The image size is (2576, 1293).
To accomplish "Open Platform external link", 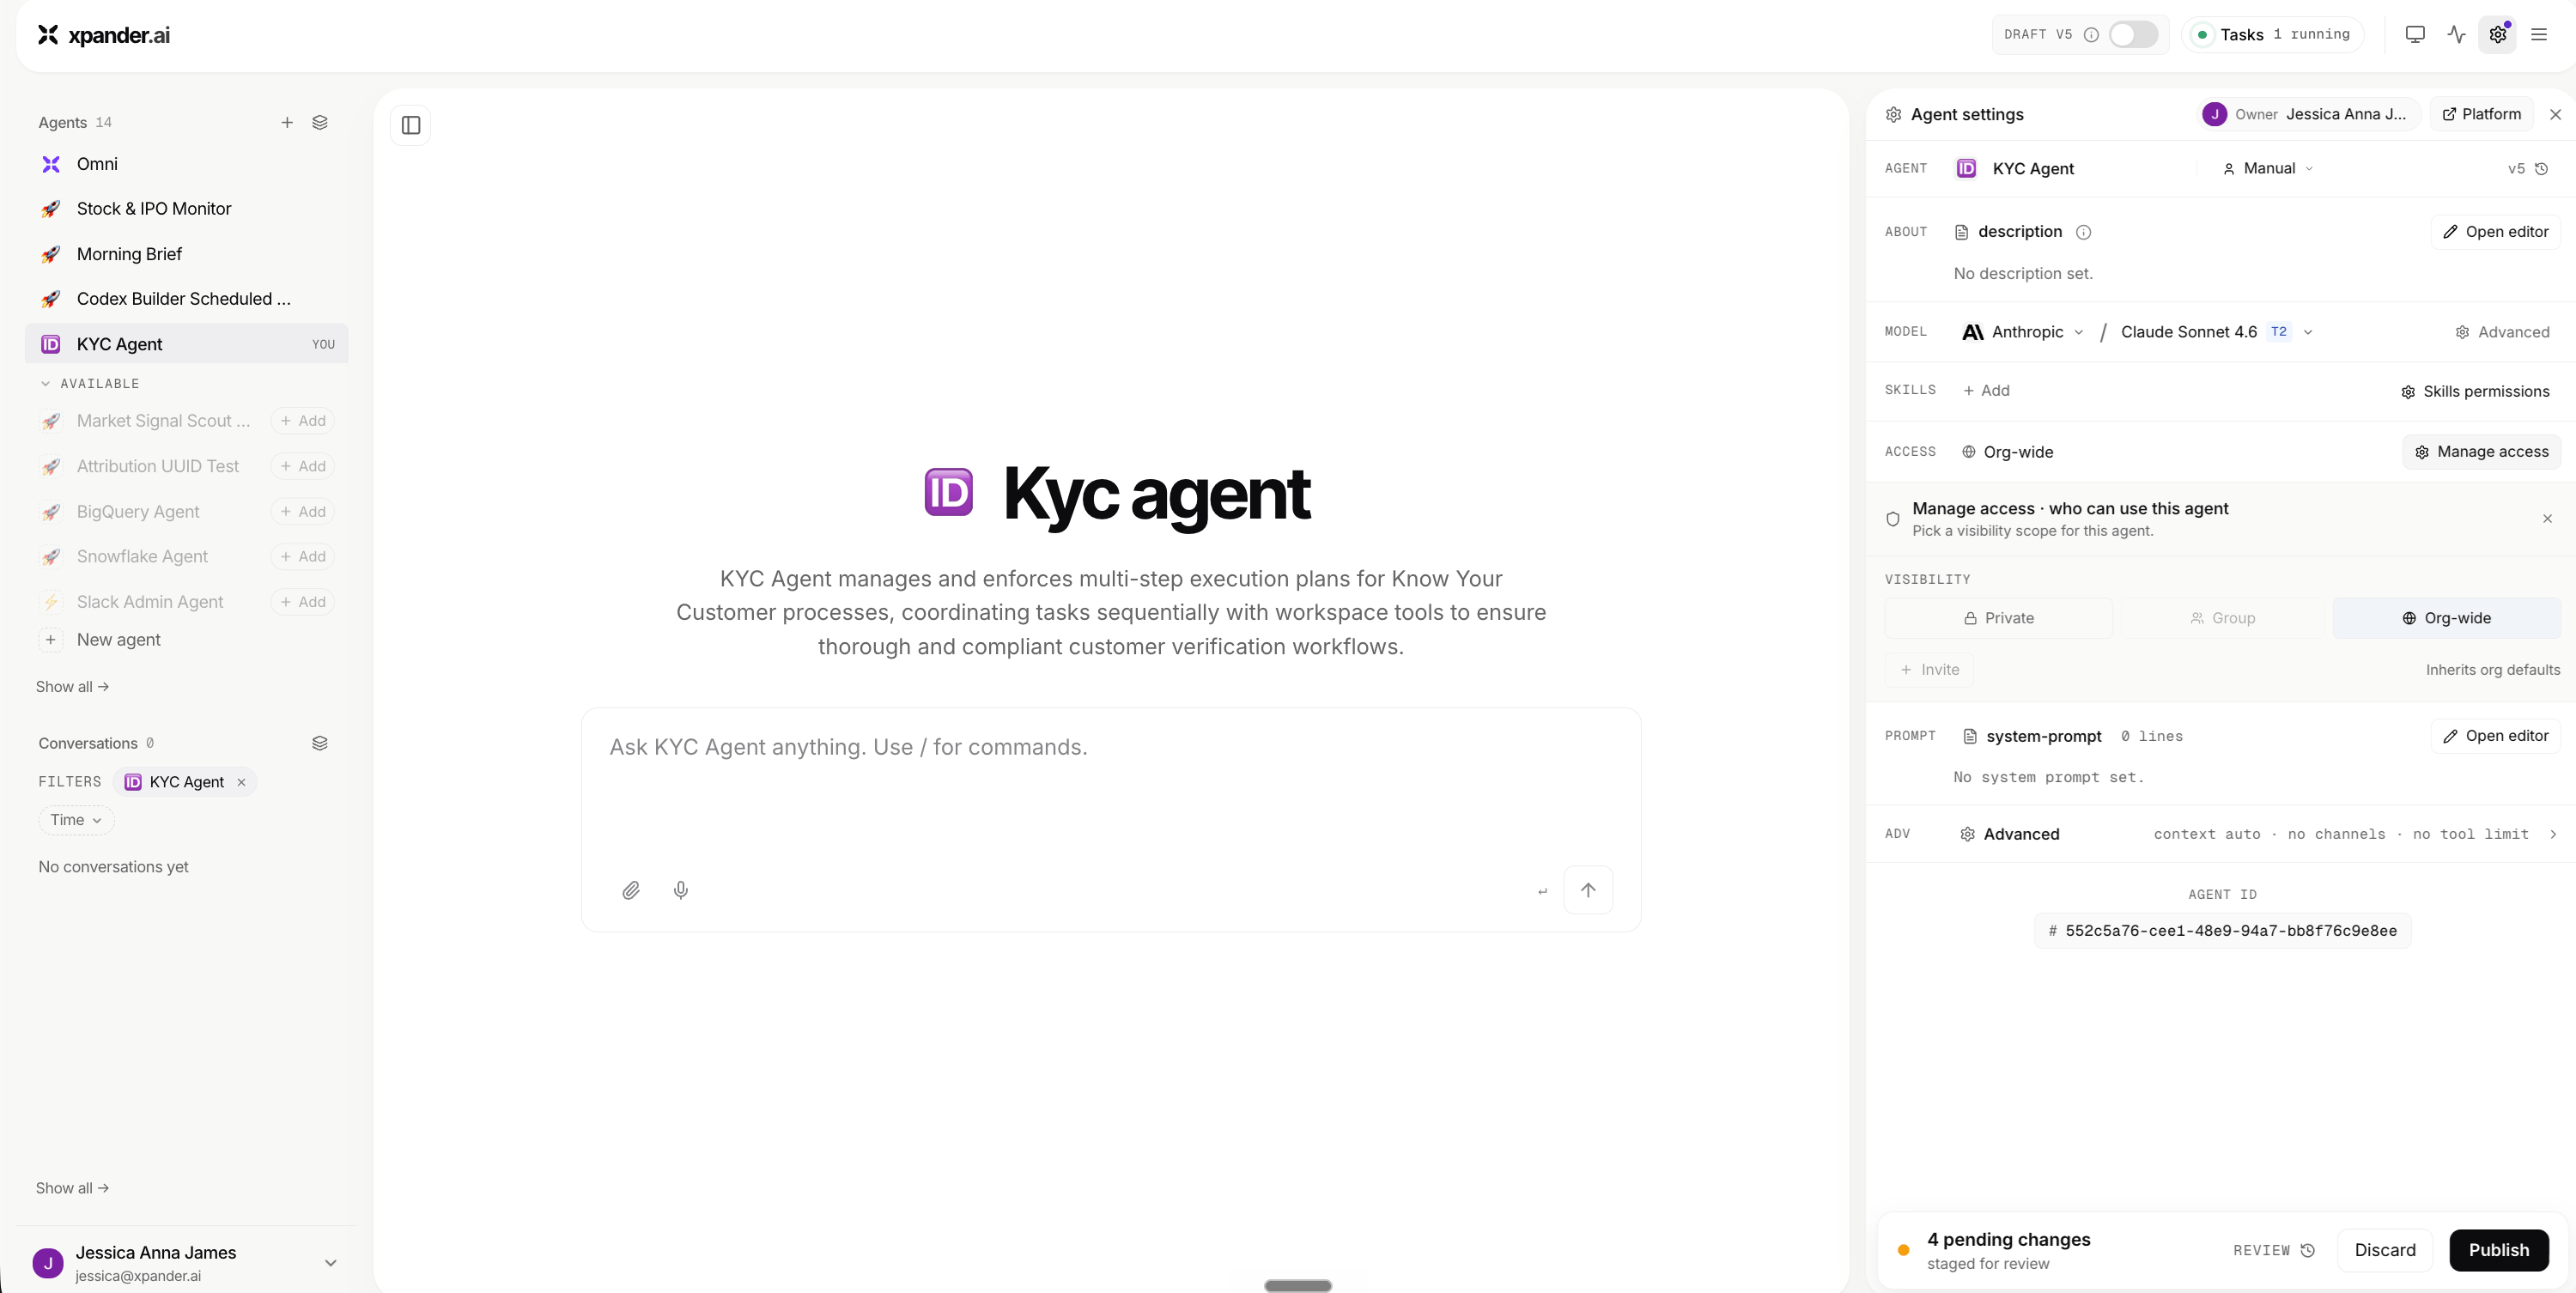I will [2481, 115].
